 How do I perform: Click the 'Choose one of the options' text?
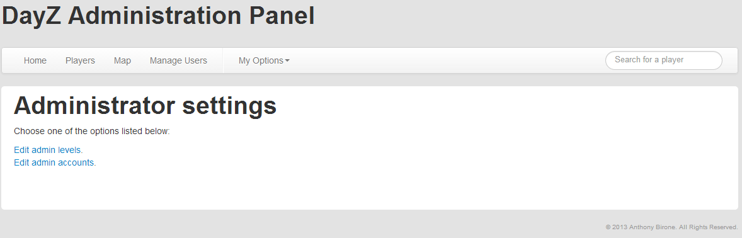92,131
